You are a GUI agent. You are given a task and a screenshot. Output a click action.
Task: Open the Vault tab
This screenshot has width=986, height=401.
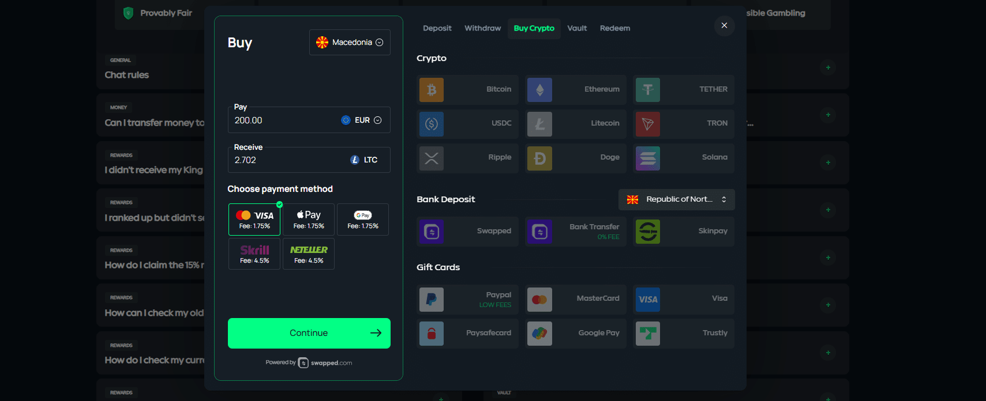576,28
